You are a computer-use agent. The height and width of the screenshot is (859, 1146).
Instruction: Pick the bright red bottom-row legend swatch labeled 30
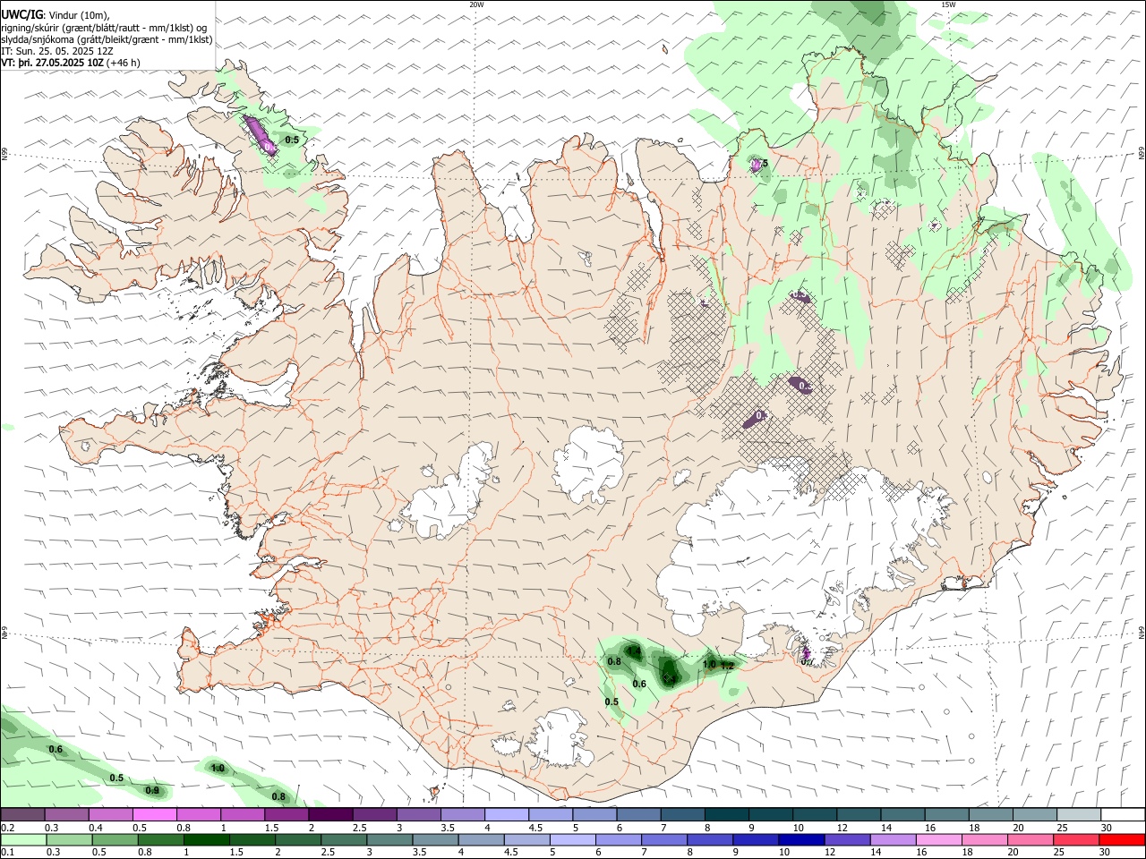1123,840
